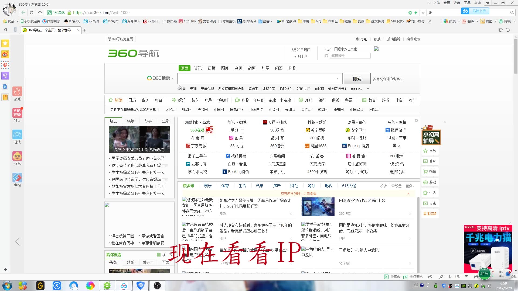
Task: Open the 截图 screenshot toolbar tool
Action: point(486,21)
